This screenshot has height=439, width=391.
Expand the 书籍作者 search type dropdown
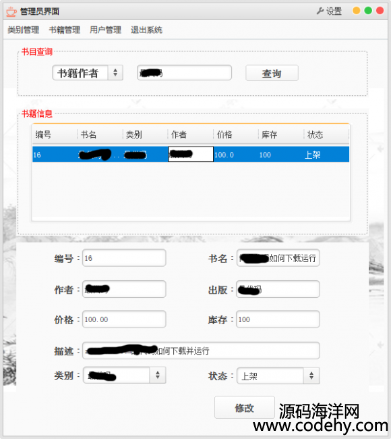pyautogui.click(x=88, y=73)
